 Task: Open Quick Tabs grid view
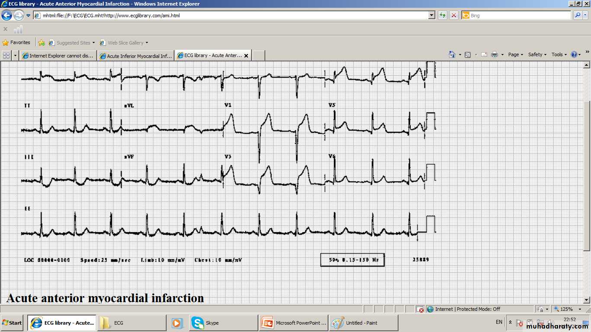pos(6,55)
